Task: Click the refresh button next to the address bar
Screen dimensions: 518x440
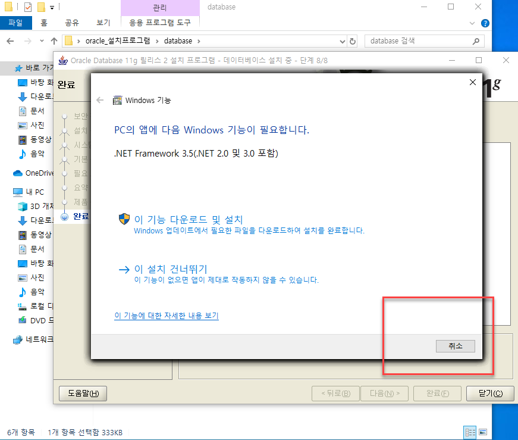Action: pyautogui.click(x=353, y=41)
